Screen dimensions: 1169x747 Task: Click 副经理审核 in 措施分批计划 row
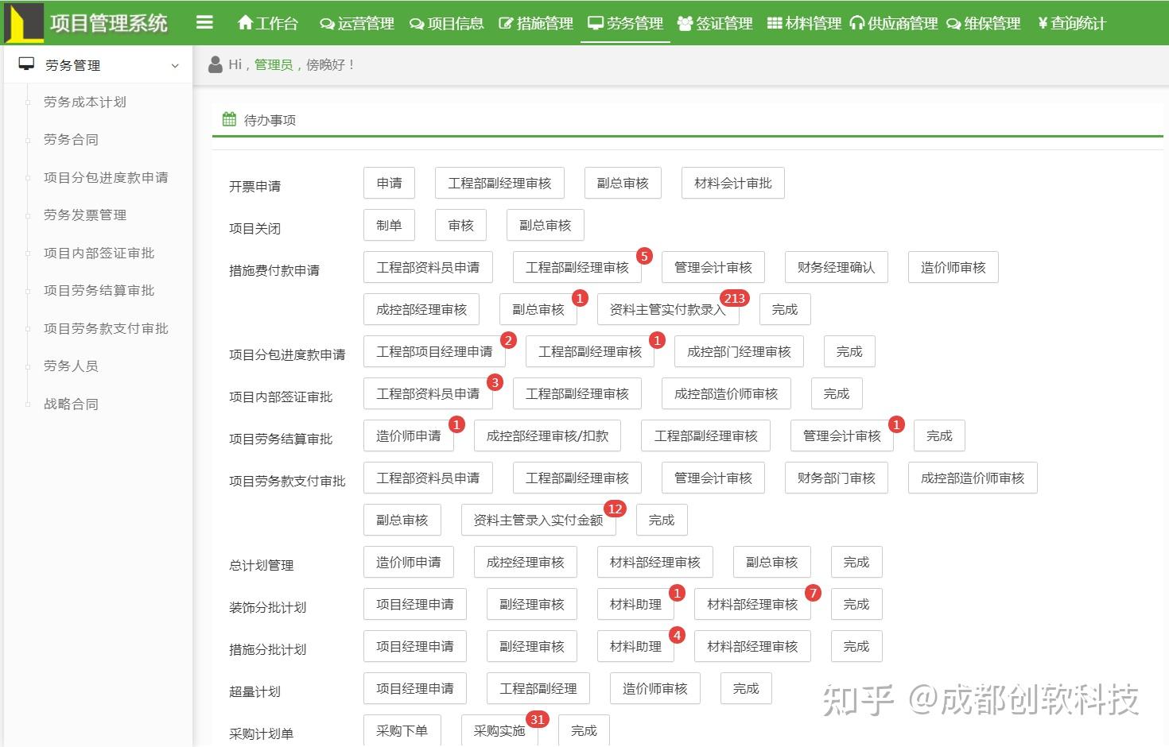(532, 646)
